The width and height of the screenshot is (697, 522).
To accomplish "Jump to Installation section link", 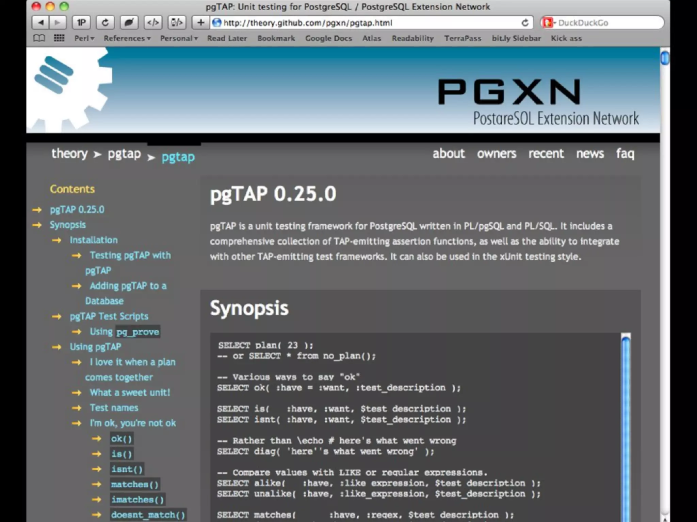I will click(x=94, y=240).
